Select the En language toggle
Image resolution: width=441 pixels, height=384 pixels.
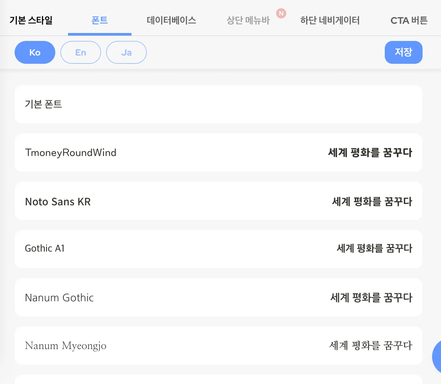point(81,52)
